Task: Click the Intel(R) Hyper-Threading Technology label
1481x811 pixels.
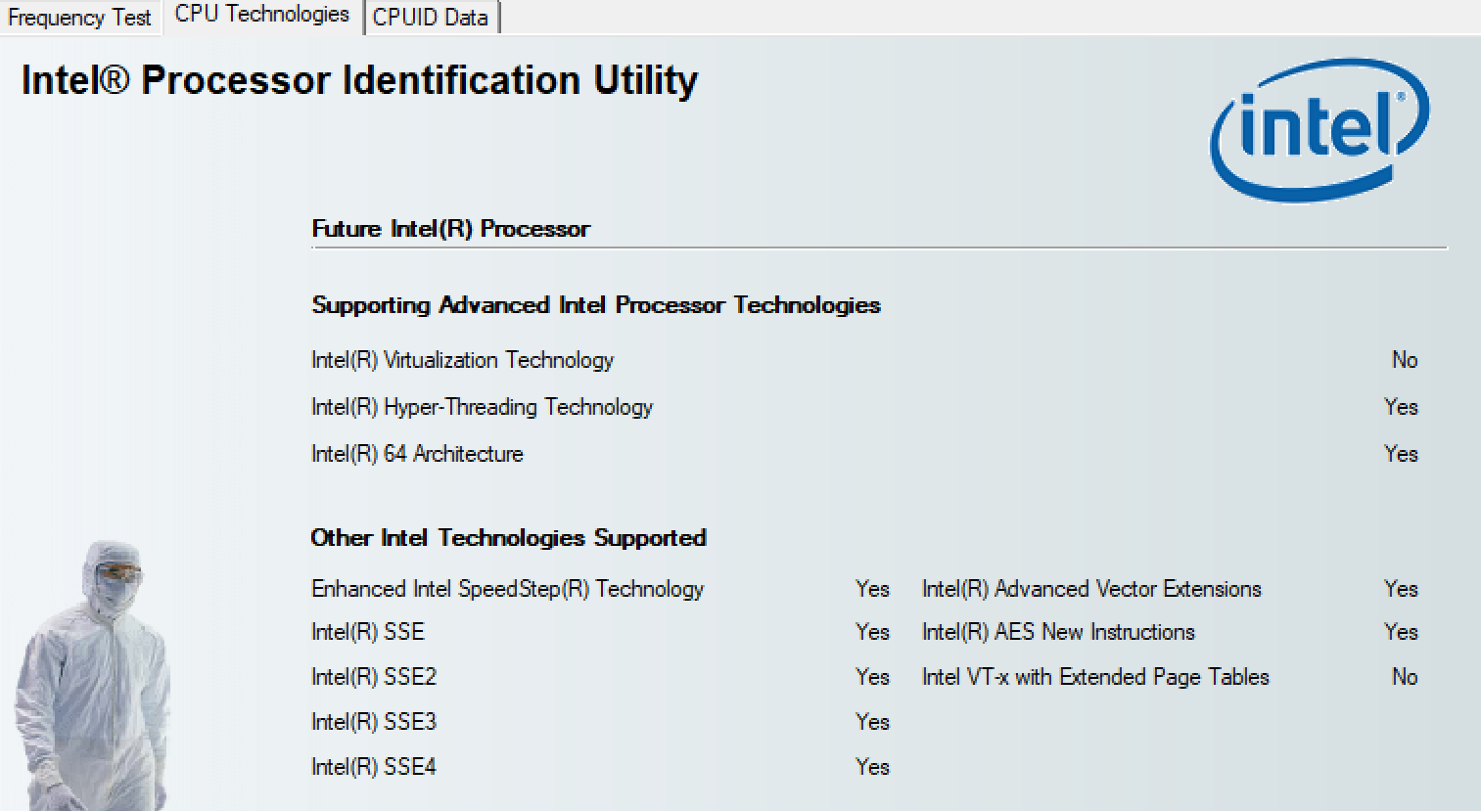Action: (x=482, y=407)
